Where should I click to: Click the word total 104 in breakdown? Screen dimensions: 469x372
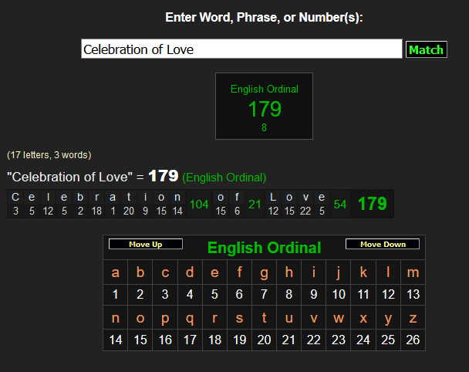coord(199,204)
